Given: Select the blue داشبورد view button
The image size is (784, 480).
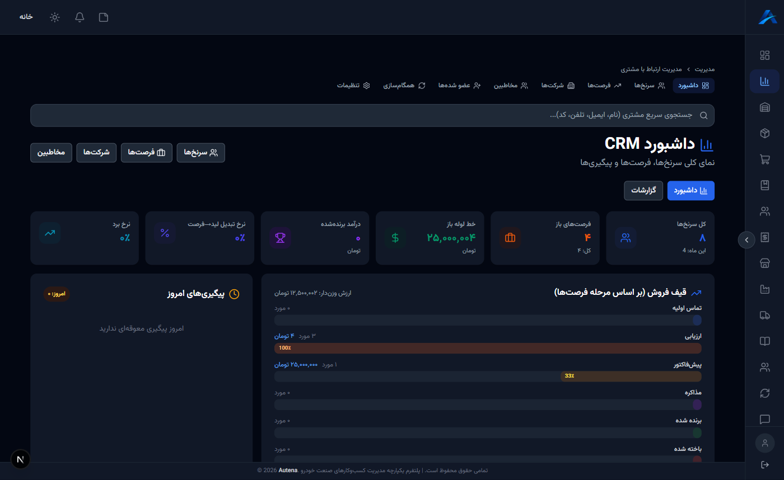Looking at the screenshot, I should coord(691,191).
